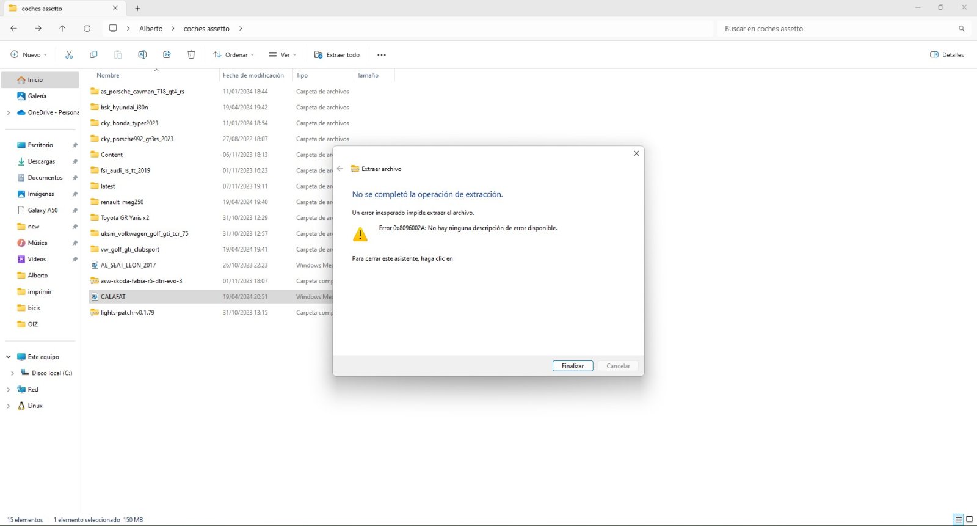Click the PC monitor icon in address bar
Screen dimensions: 977x526
click(113, 29)
